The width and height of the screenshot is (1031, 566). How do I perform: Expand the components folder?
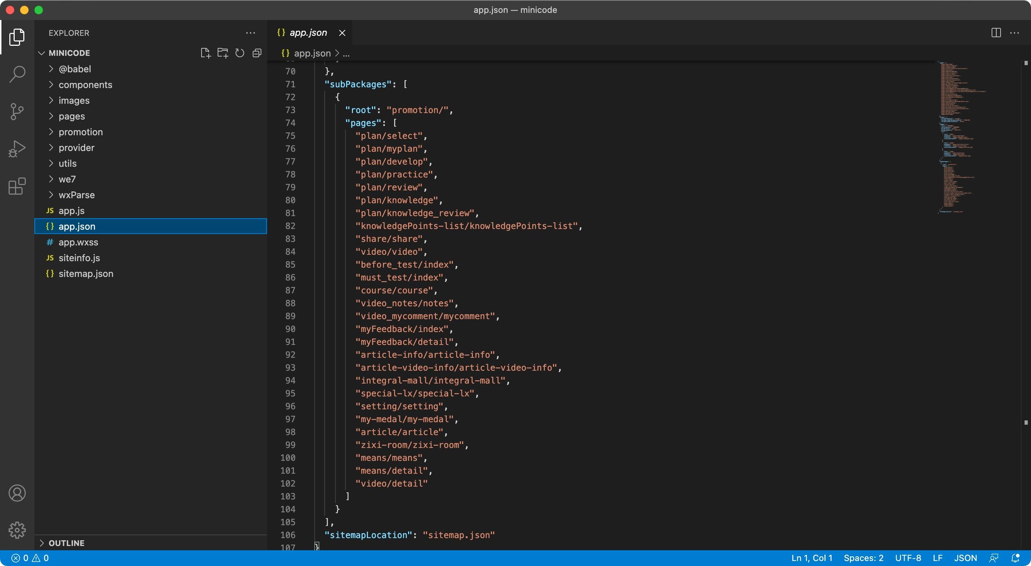pos(85,85)
